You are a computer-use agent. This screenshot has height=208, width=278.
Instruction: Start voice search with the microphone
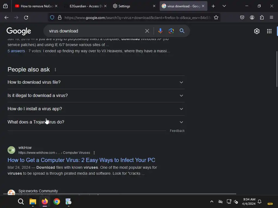point(160,31)
